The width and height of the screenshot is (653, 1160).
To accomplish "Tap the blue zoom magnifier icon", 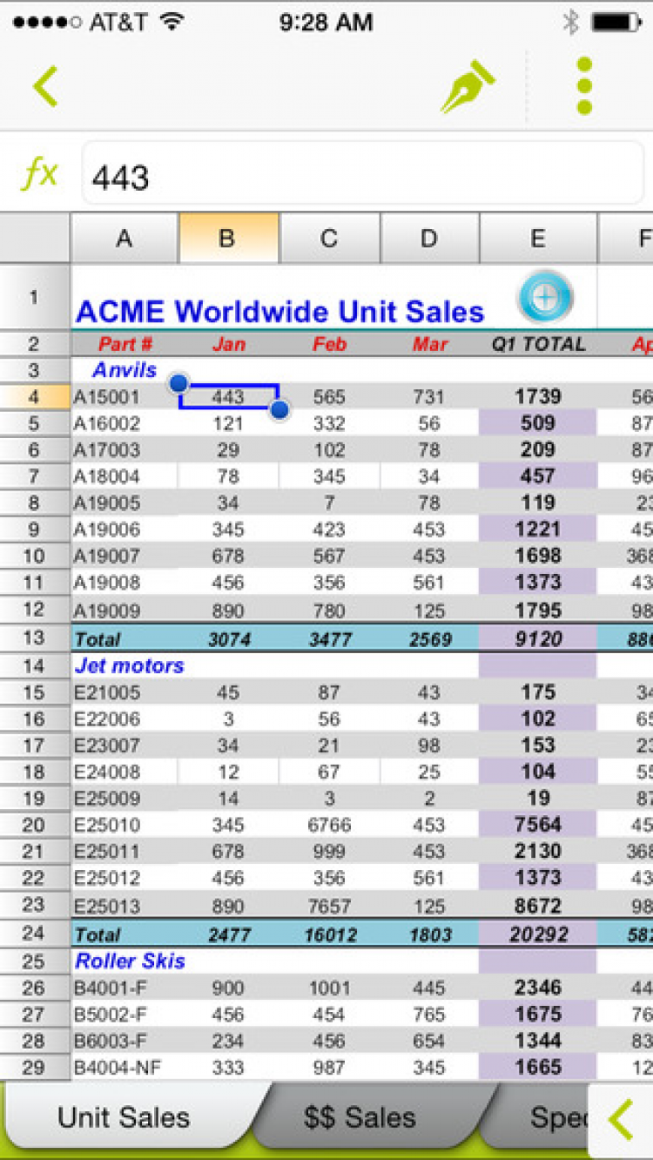I will (545, 297).
